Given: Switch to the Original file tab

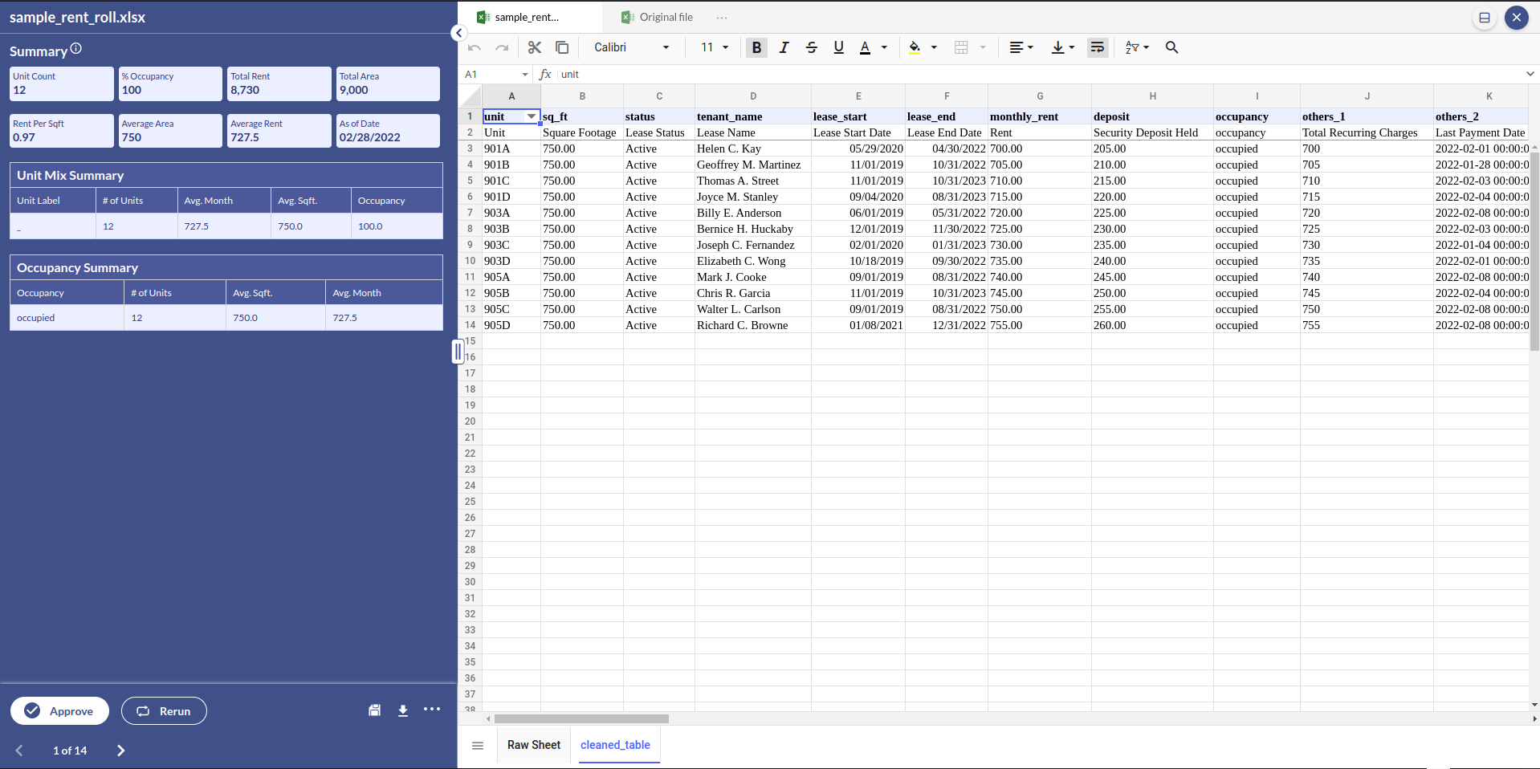Looking at the screenshot, I should click(x=658, y=18).
